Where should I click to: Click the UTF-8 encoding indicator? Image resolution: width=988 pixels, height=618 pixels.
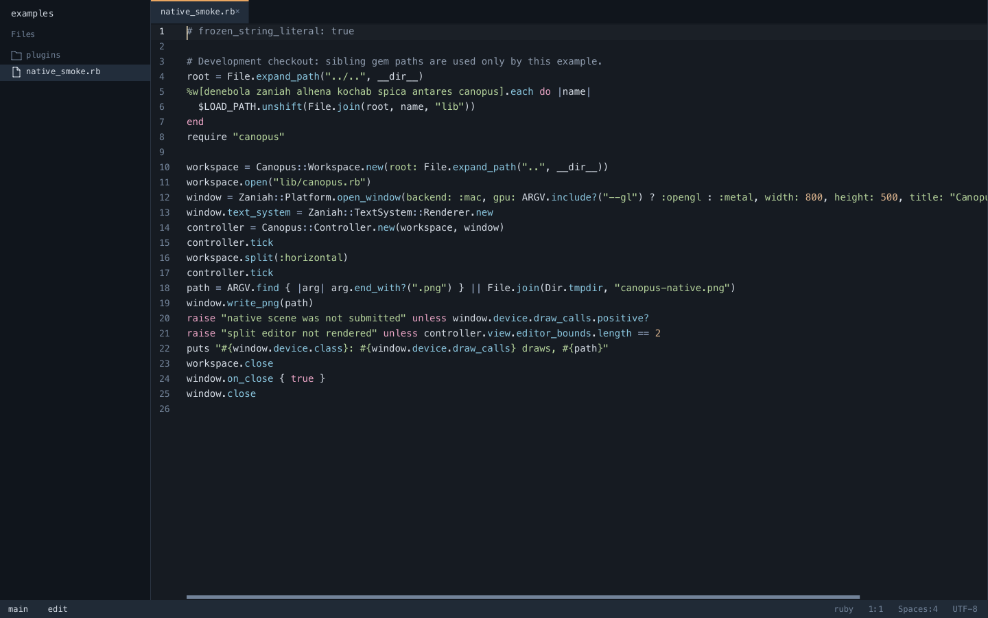tap(965, 609)
